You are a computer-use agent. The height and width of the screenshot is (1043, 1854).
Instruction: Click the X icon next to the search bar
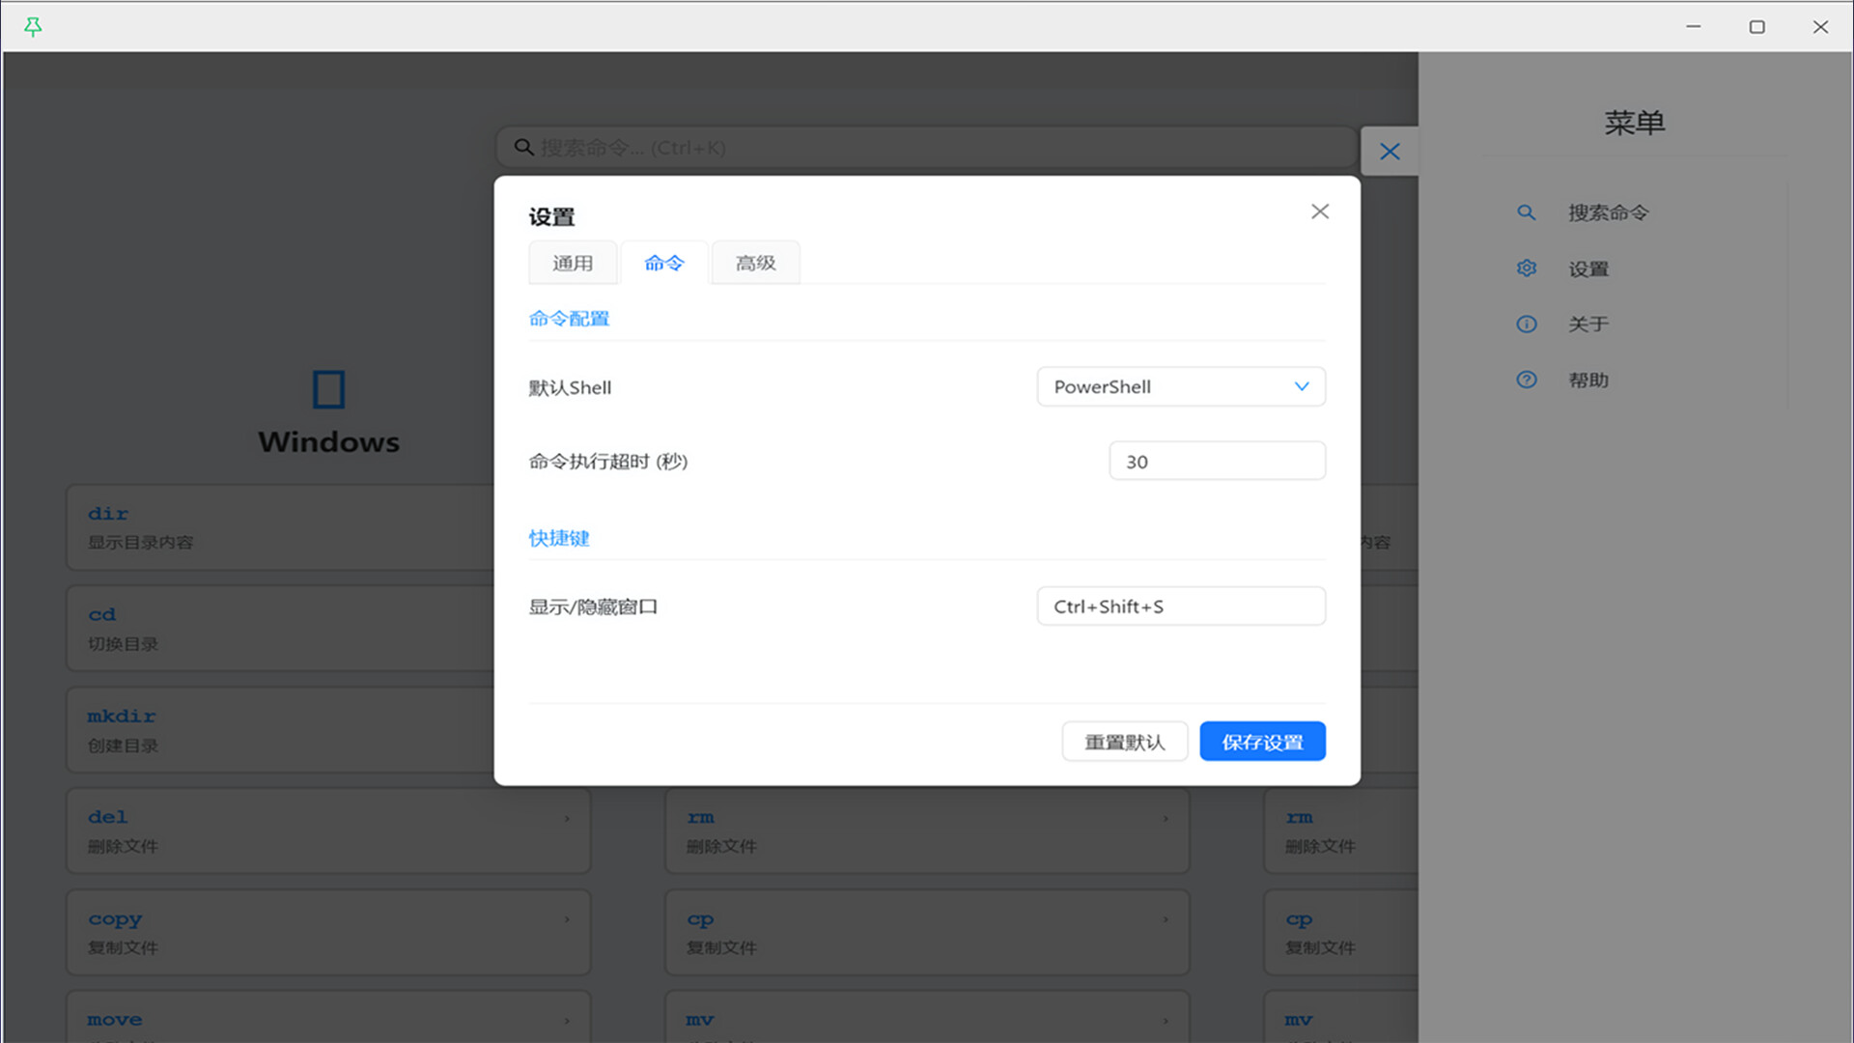tap(1390, 152)
